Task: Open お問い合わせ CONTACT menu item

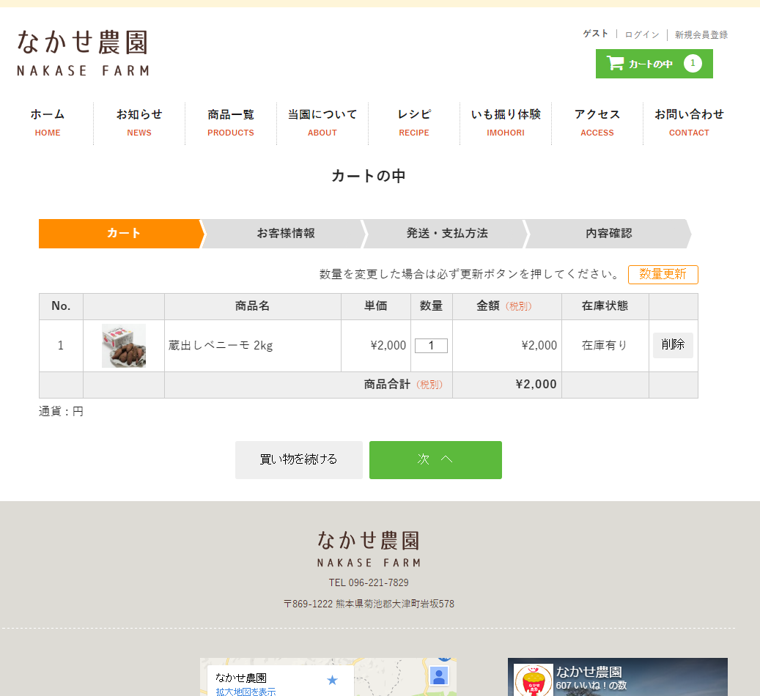Action: pos(689,123)
